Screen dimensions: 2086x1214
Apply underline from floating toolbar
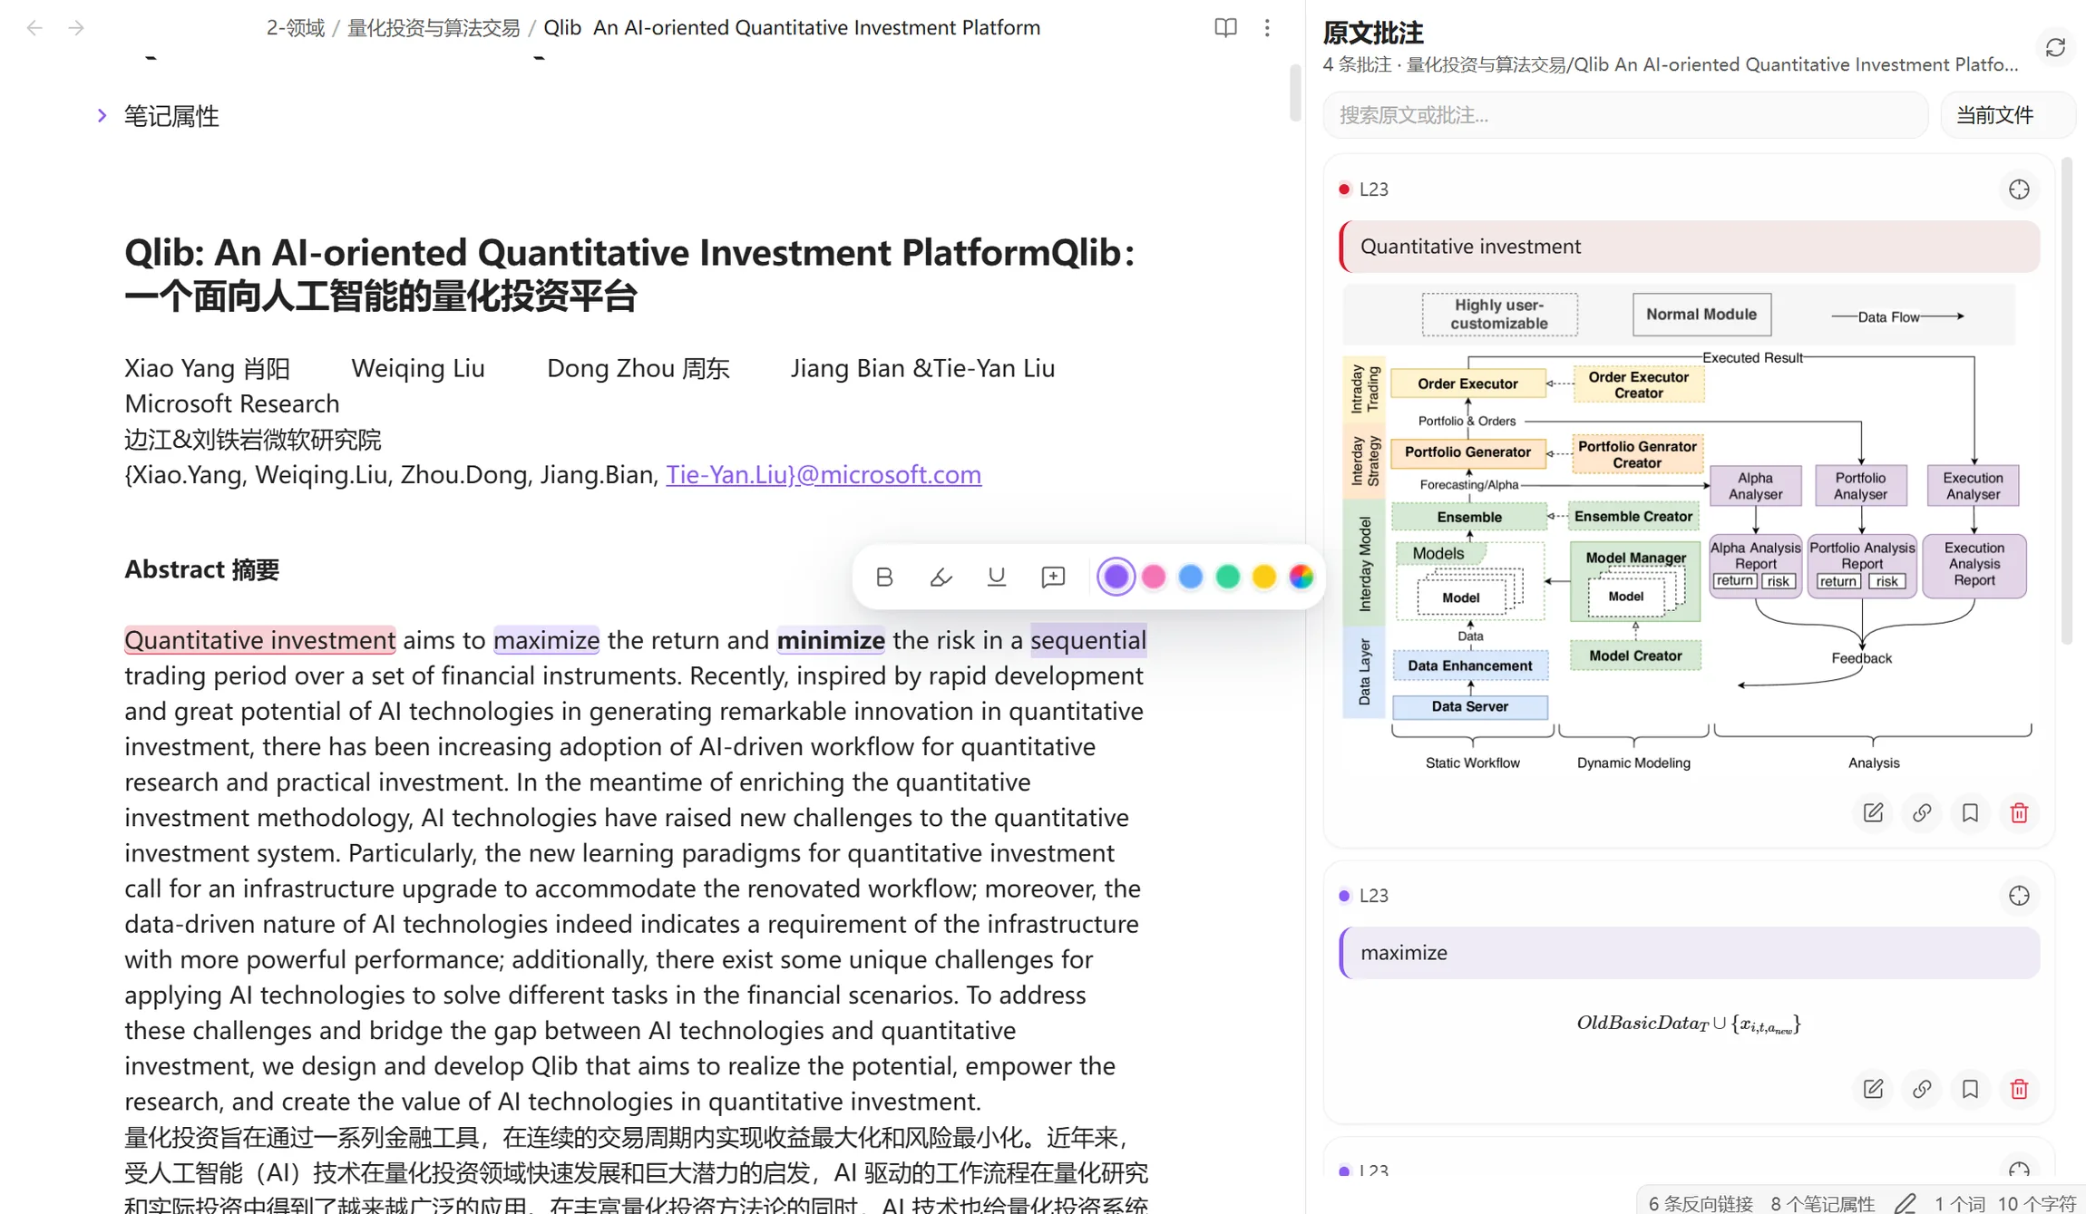997,577
